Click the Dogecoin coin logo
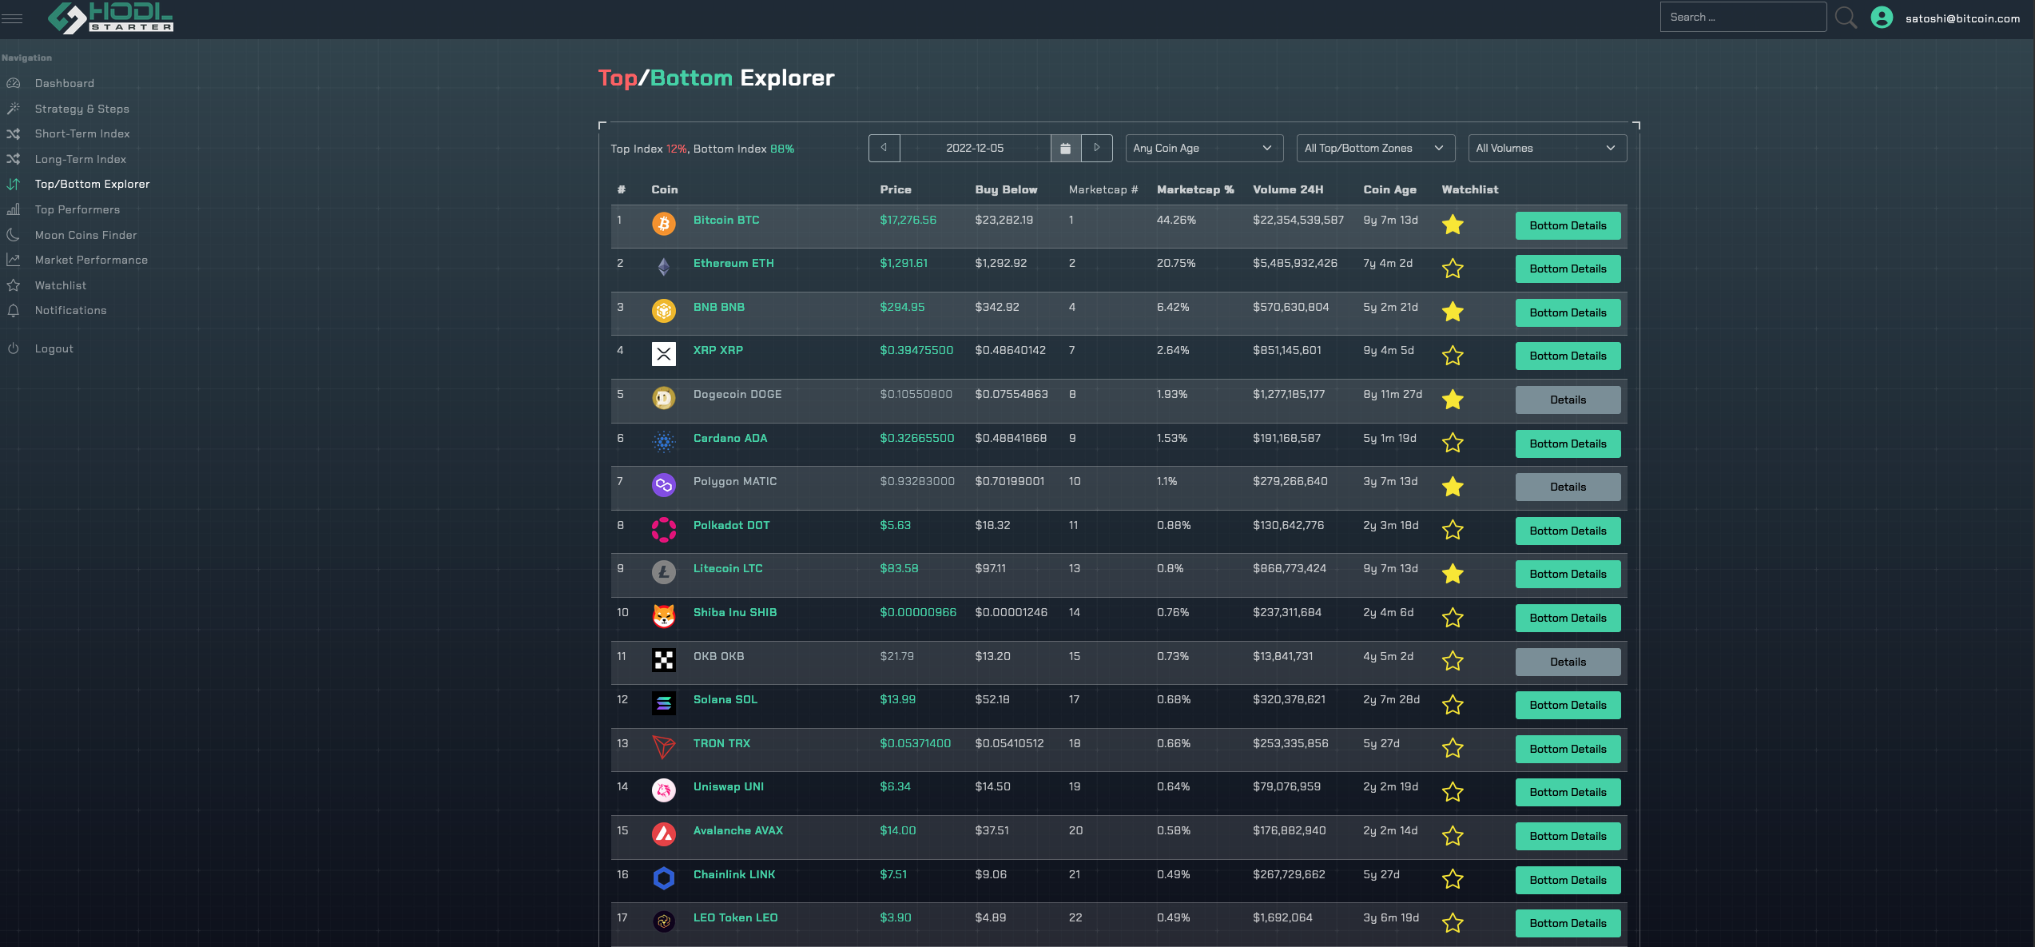This screenshot has width=2035, height=947. (x=664, y=398)
